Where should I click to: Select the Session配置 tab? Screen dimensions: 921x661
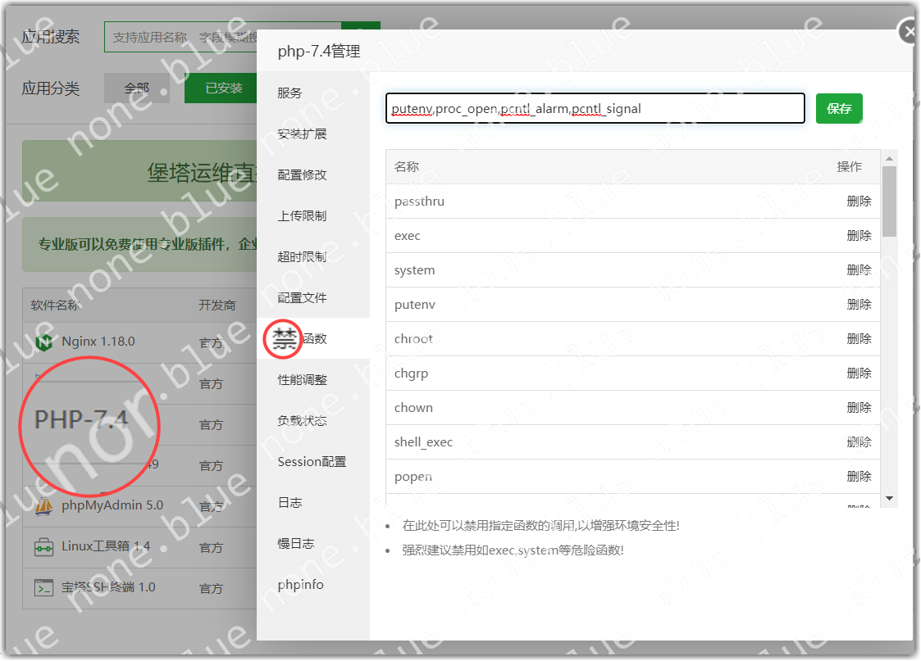[312, 461]
